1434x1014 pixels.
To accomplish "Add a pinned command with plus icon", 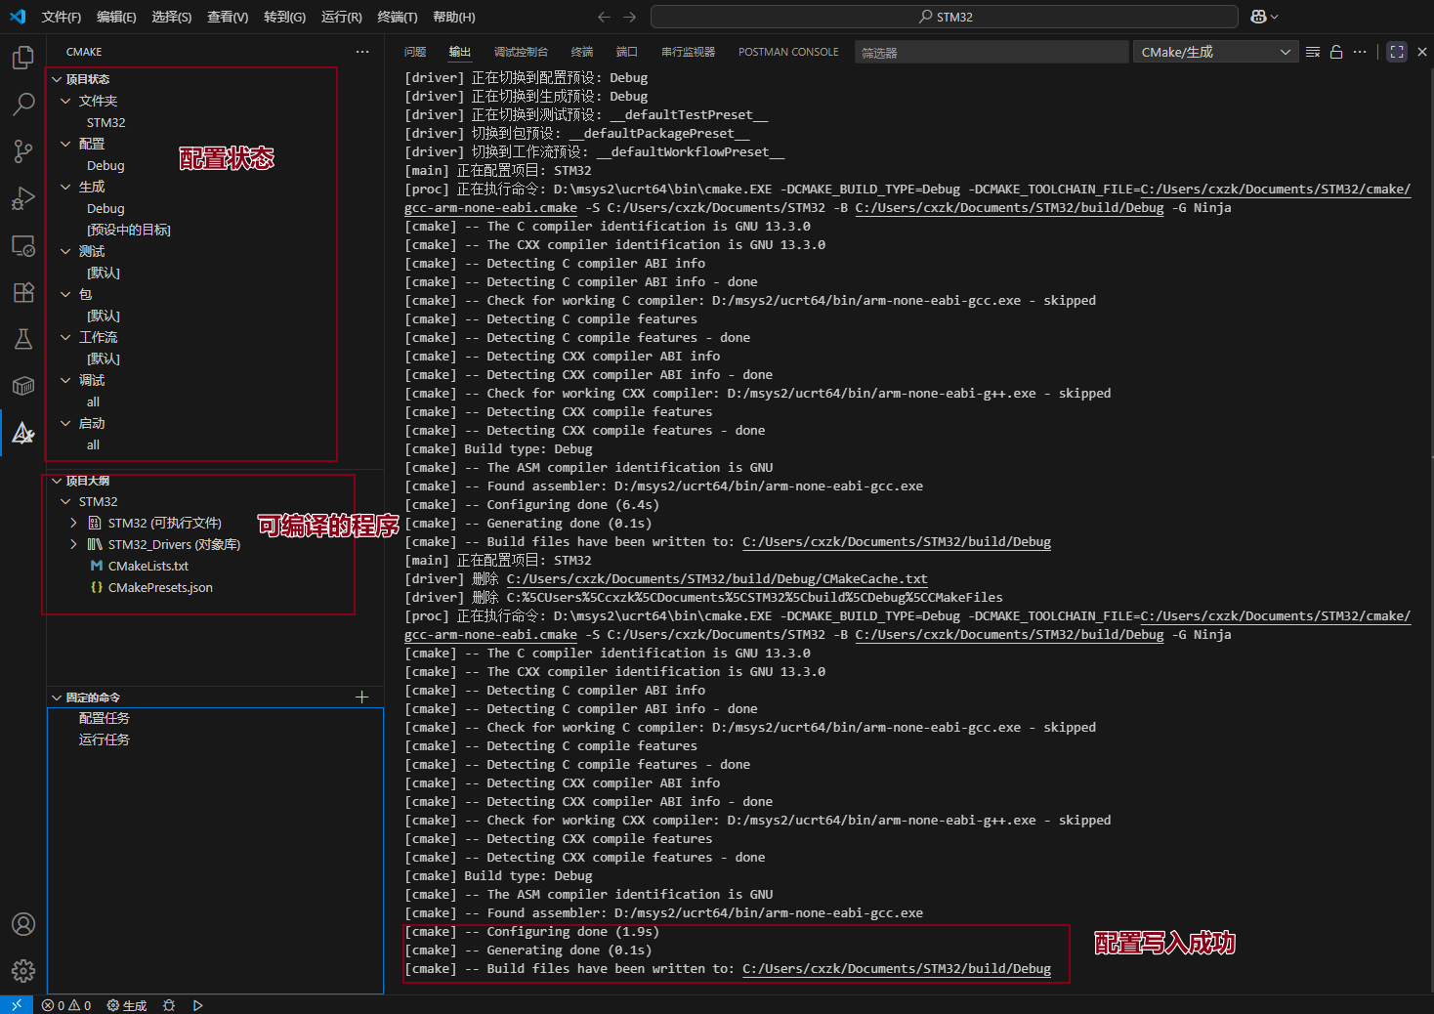I will (361, 697).
